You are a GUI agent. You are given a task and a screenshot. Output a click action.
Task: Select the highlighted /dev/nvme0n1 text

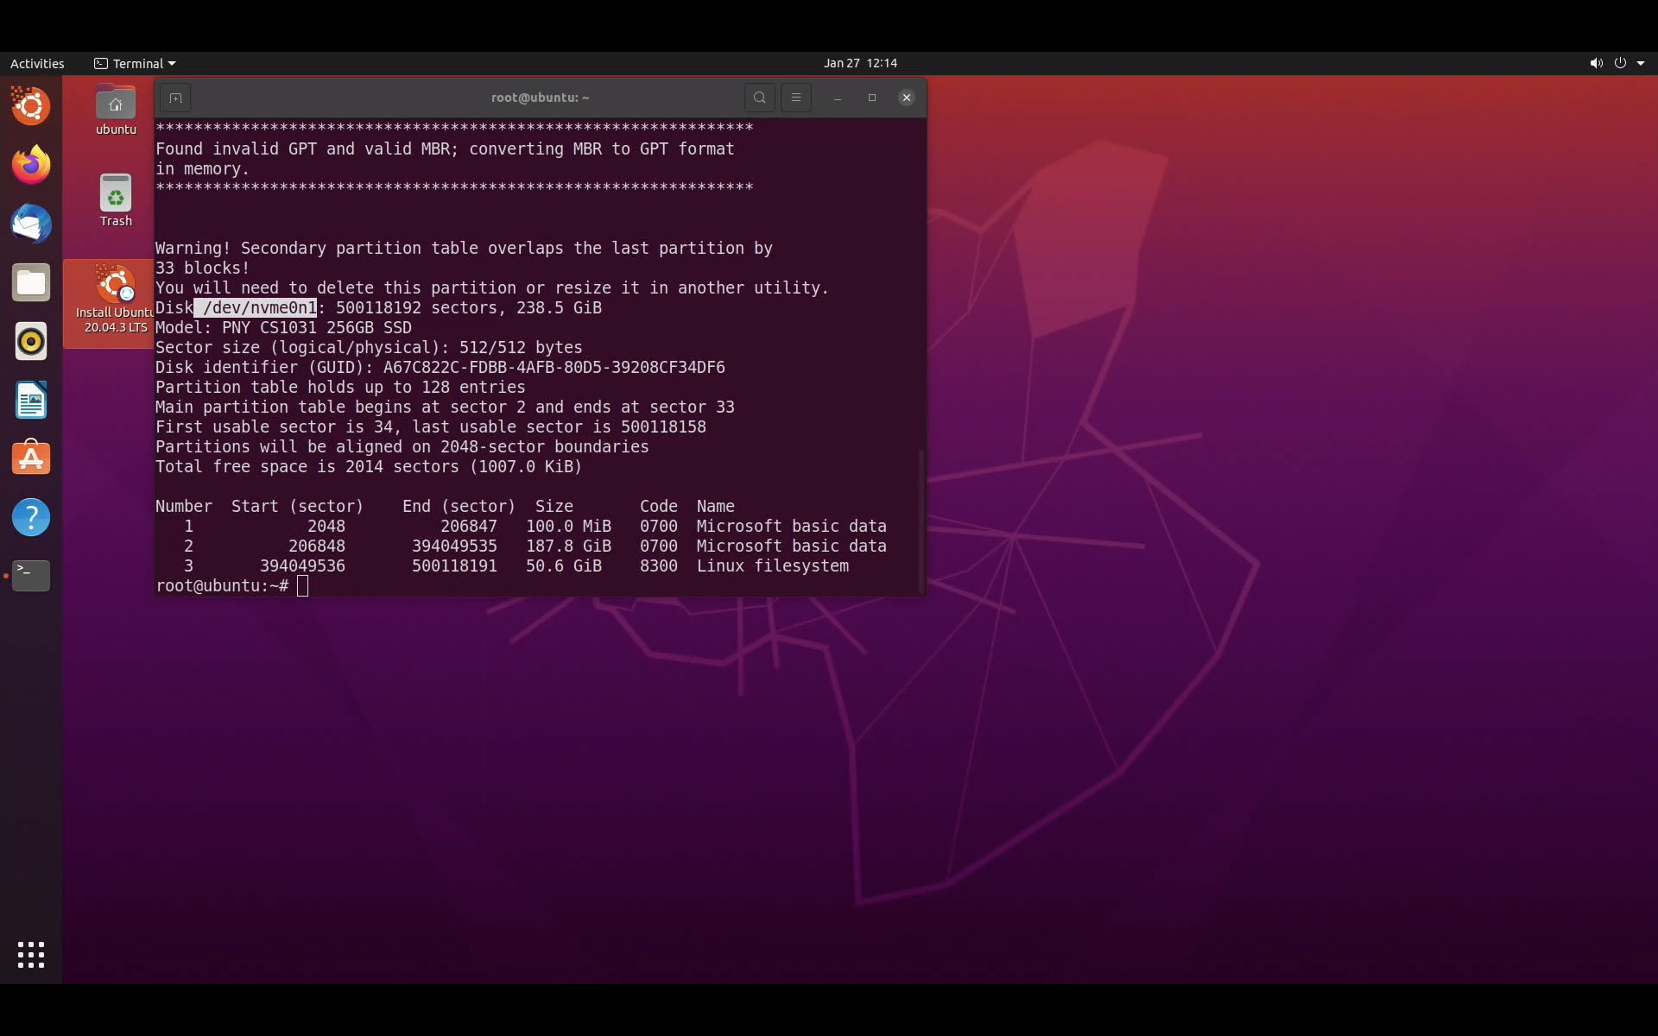(x=256, y=308)
